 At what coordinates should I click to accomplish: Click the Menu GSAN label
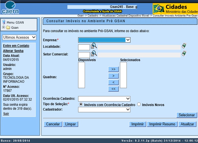pos(15,22)
